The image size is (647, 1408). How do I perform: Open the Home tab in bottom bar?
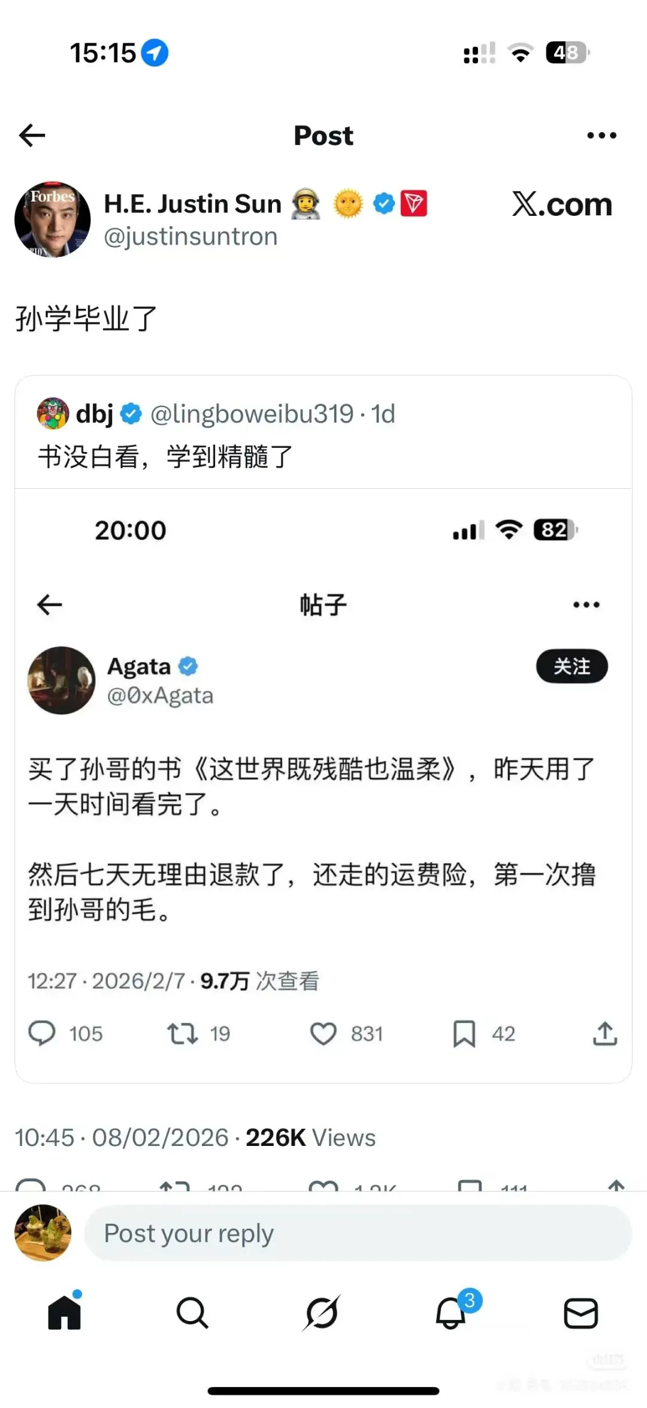coord(65,1312)
